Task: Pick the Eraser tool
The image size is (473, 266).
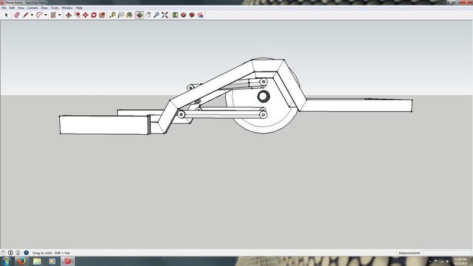Action: [17, 15]
